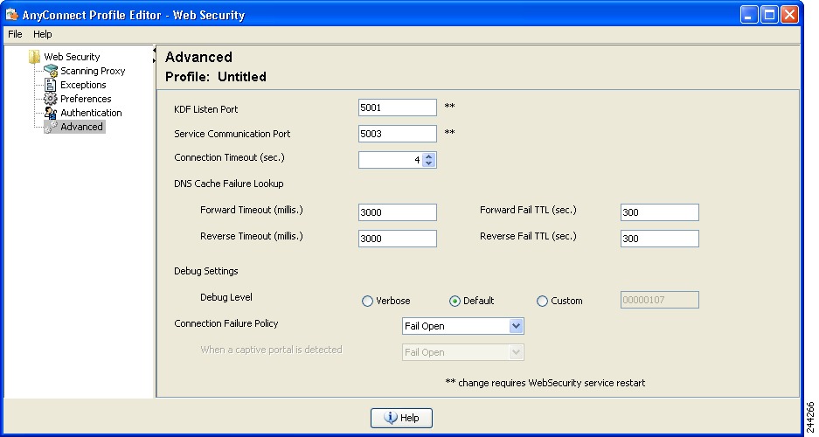Click the Exceptions document icon
The height and width of the screenshot is (437, 819).
pyautogui.click(x=50, y=85)
